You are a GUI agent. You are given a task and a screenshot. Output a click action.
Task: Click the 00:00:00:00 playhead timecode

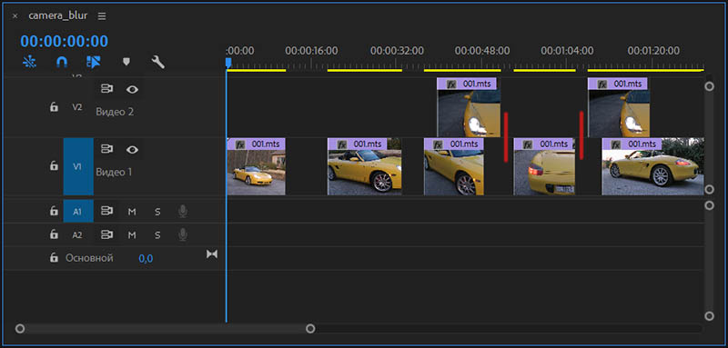pos(64,41)
